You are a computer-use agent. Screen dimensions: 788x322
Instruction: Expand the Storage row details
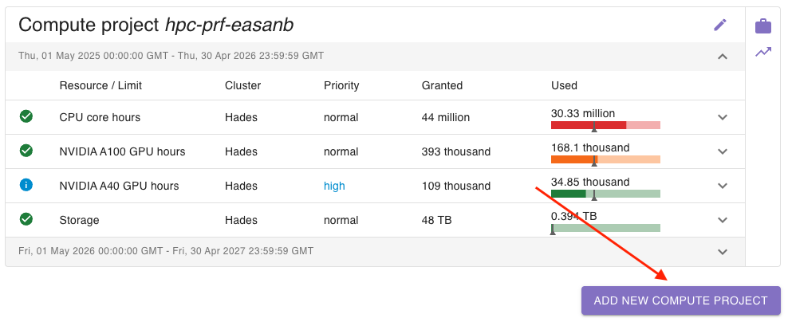click(x=723, y=220)
